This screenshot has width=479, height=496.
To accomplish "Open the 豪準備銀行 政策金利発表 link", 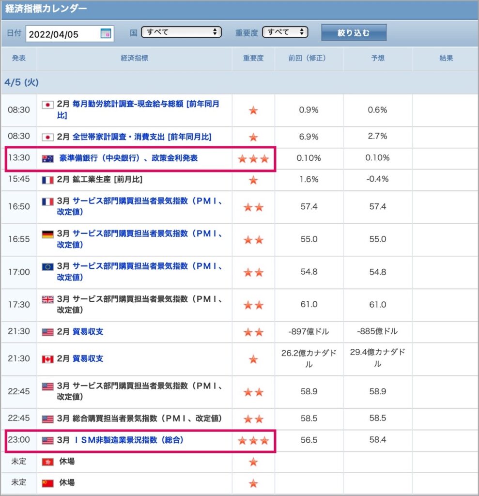I will (x=128, y=158).
